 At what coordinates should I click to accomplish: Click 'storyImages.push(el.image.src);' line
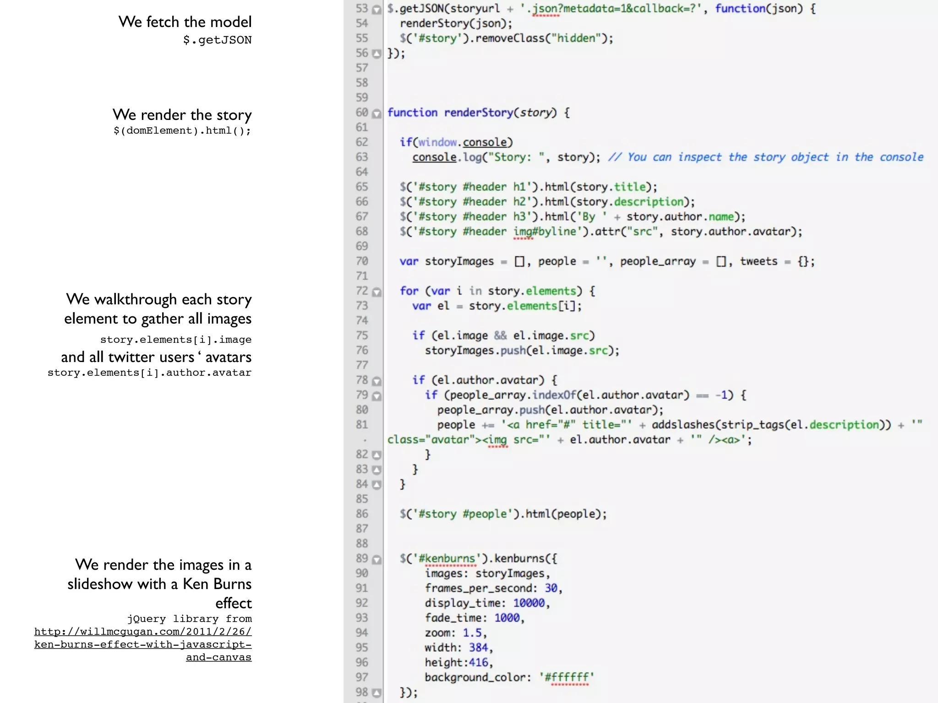point(522,351)
